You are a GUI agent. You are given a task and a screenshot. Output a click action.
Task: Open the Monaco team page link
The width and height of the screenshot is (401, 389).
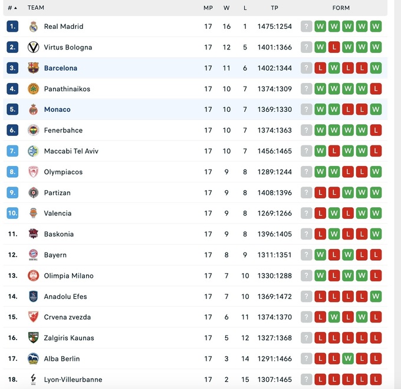[x=57, y=109]
